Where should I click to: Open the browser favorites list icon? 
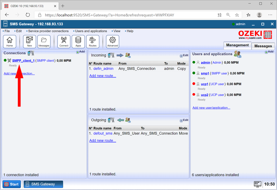(x=248, y=15)
